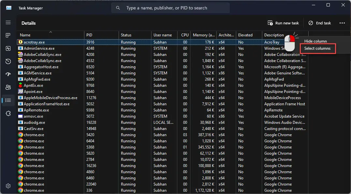351x194 pixels.
Task: Click description Adobe Genuine Softw...
Action: click(284, 73)
